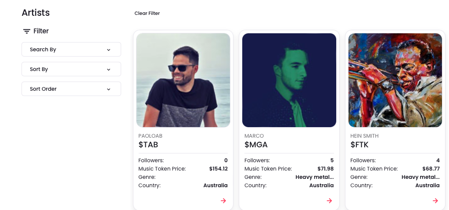This screenshot has height=210, width=449.
Task: Click the HEIN SMITH artist name
Action: (364, 136)
